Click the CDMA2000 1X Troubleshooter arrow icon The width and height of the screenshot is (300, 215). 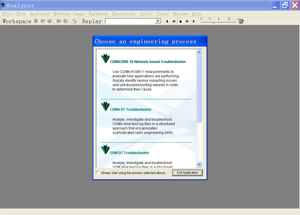[105, 58]
